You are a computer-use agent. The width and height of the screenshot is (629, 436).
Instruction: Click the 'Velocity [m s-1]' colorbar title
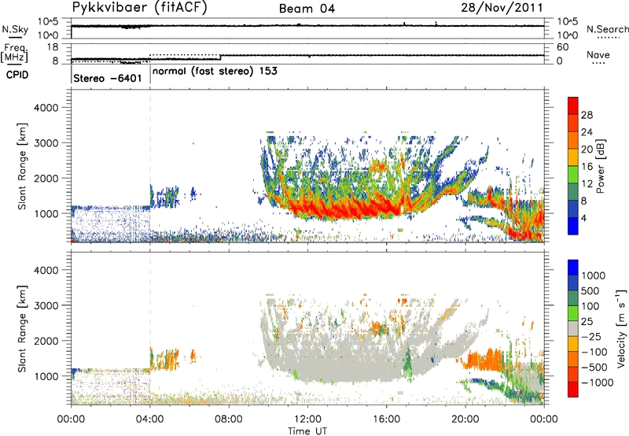coord(621,328)
